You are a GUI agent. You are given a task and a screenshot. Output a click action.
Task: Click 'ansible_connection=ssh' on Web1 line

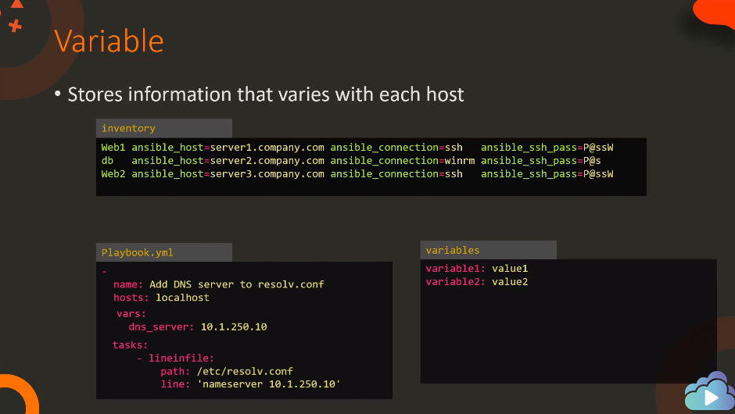(396, 147)
